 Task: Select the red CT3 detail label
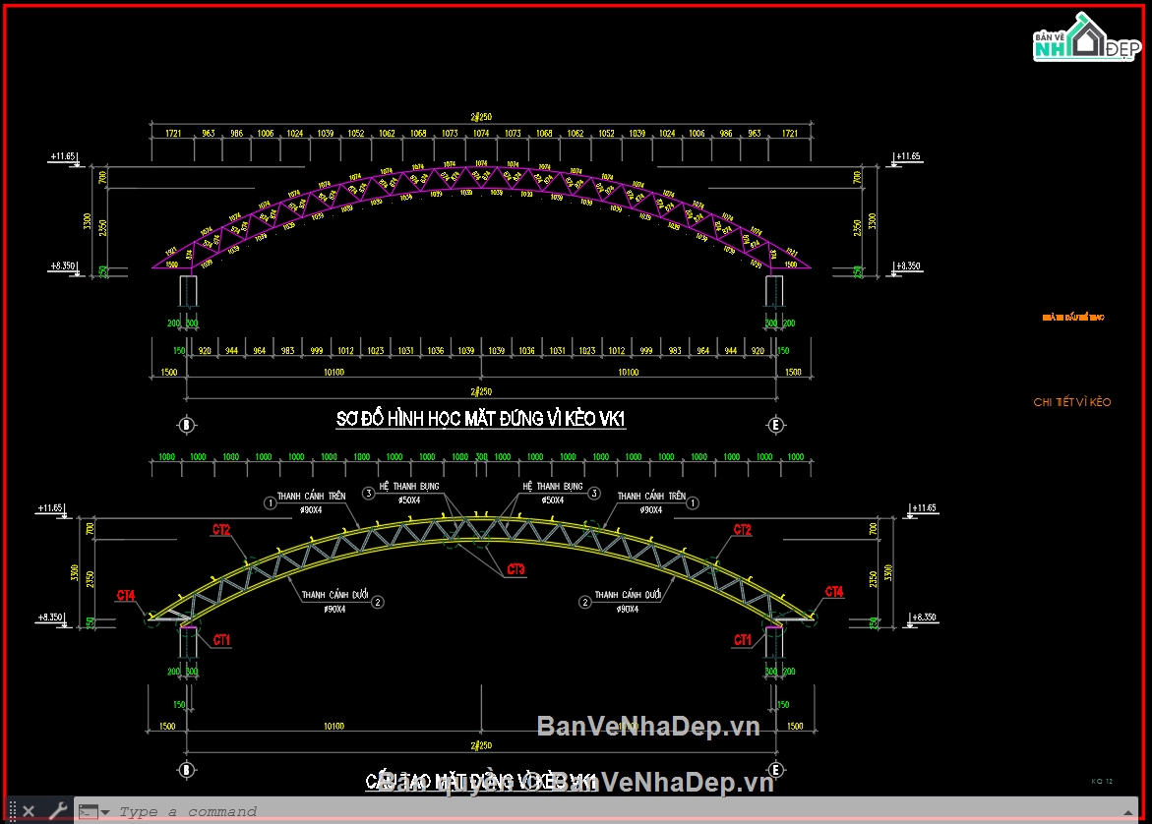point(515,569)
